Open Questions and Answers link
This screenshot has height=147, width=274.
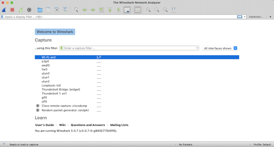pos(88,125)
